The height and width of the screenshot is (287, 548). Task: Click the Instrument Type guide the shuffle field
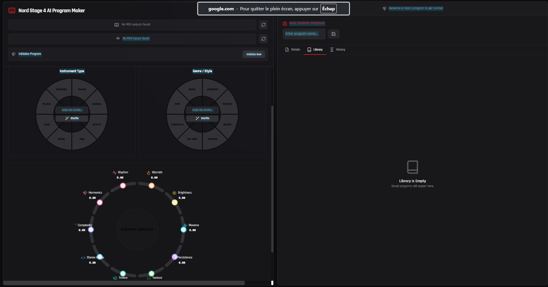click(x=72, y=110)
